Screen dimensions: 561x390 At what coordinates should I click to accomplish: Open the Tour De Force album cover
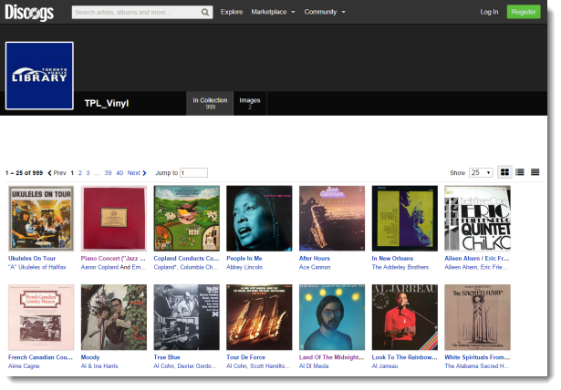coord(259,317)
